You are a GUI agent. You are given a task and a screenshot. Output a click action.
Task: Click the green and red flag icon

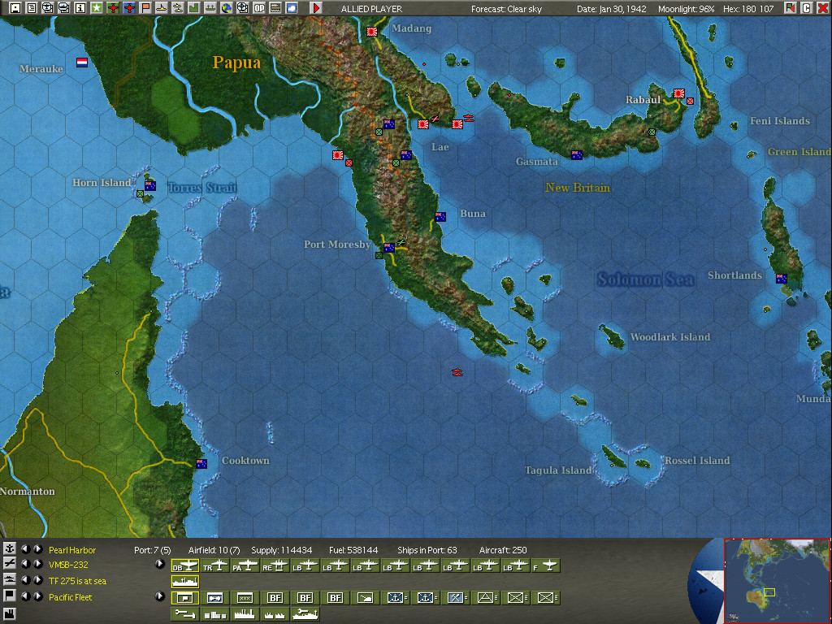pyautogui.click(x=791, y=8)
